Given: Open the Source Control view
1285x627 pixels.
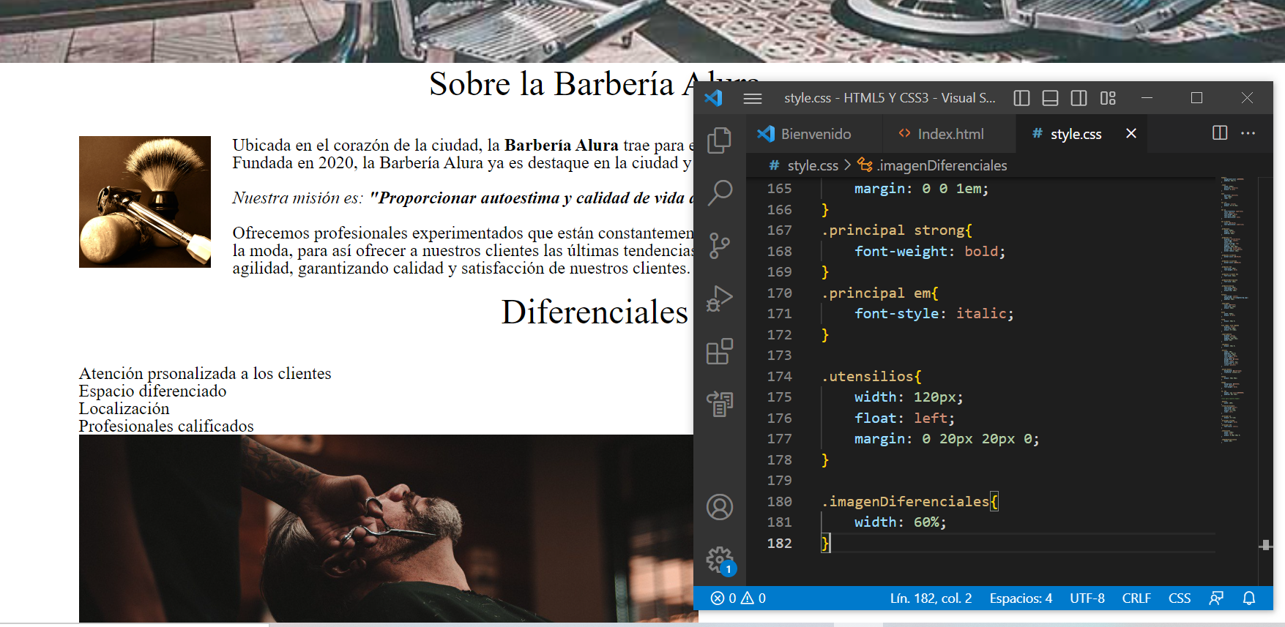Looking at the screenshot, I should click(719, 246).
